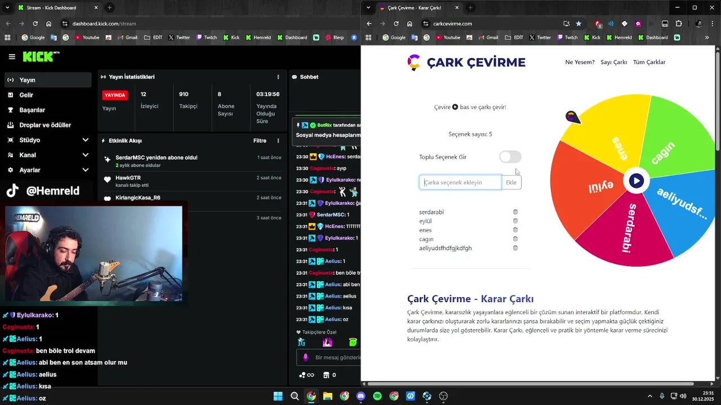Click the volume icon in system tray
The image size is (721, 405).
pos(683,396)
